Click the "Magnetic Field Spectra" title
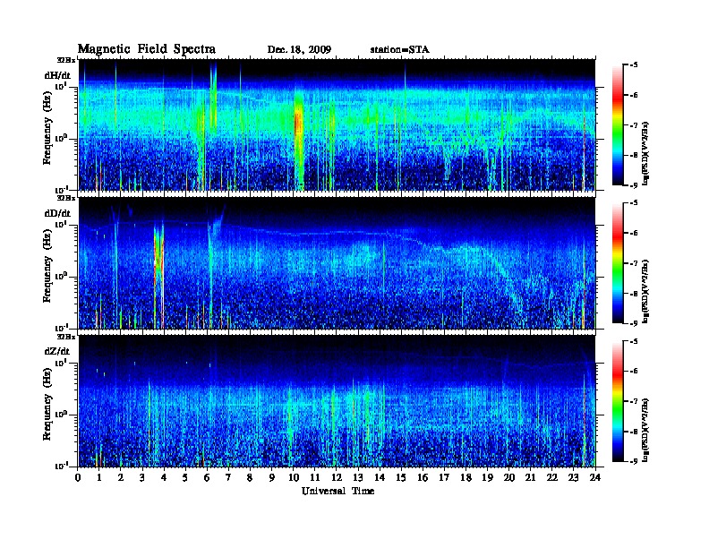709x548 pixels. (x=147, y=49)
